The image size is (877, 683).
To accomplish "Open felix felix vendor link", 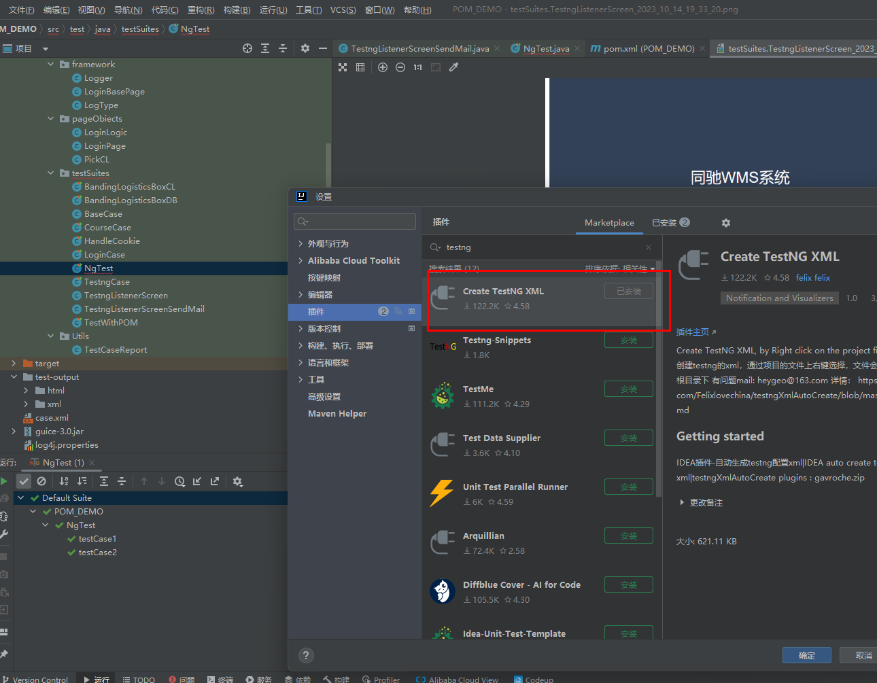I will [x=813, y=277].
